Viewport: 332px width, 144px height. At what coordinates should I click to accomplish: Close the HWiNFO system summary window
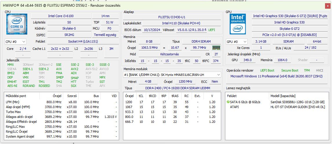point(327,6)
